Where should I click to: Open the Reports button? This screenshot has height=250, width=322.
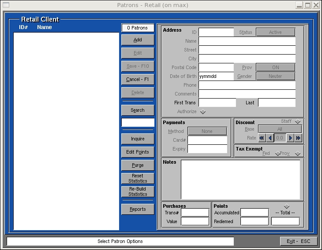[x=138, y=210]
